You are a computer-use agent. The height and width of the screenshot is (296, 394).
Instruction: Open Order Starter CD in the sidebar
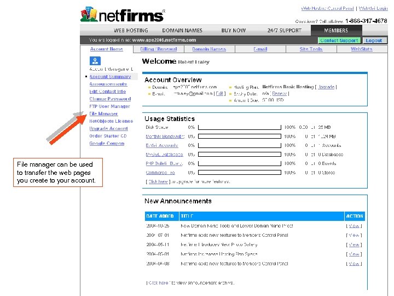point(108,136)
